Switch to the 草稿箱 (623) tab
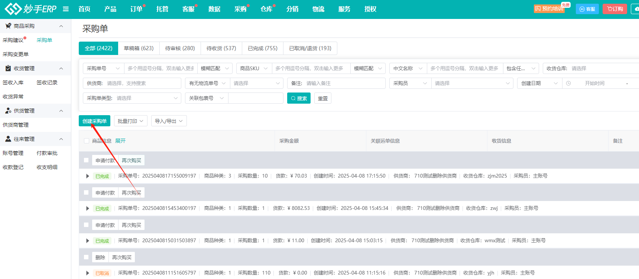 tap(139, 48)
